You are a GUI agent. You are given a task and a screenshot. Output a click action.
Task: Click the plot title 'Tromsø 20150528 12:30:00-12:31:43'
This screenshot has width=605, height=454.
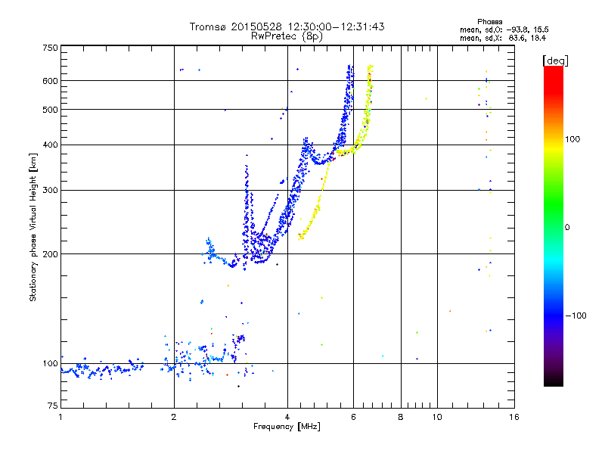coord(287,26)
